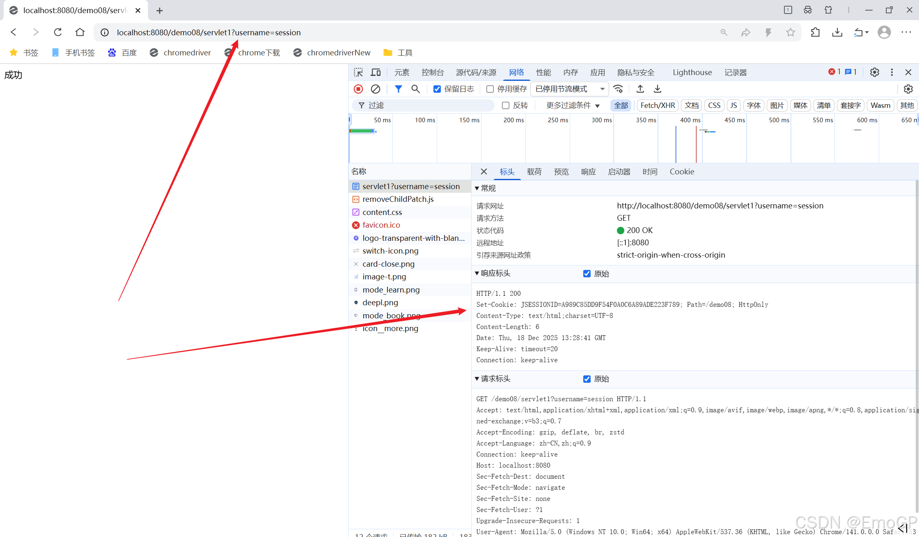Toggle 原始 checkbox for 响应标头
This screenshot has height=537, width=919.
587,274
